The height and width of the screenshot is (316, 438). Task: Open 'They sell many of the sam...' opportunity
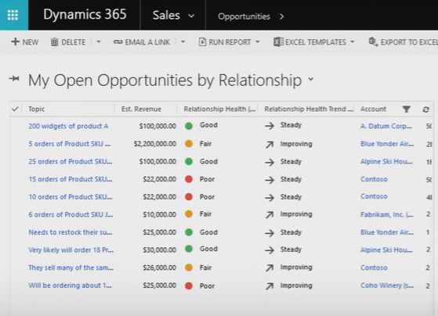point(71,268)
